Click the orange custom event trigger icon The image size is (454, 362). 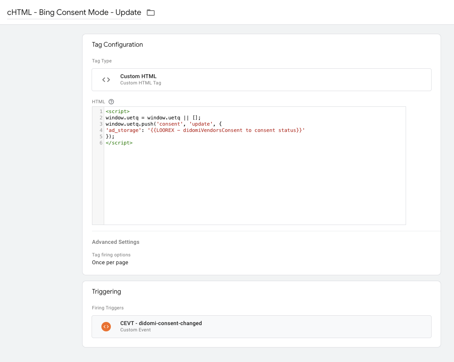click(106, 326)
